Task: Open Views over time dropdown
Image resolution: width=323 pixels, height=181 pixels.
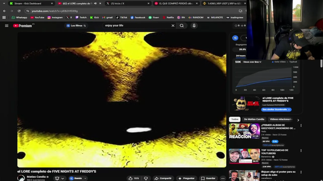Action: click(x=252, y=62)
